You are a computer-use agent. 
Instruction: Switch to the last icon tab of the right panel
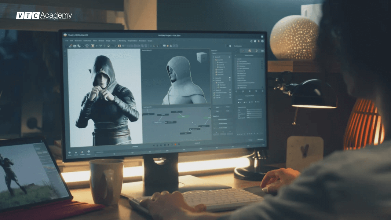(262, 51)
